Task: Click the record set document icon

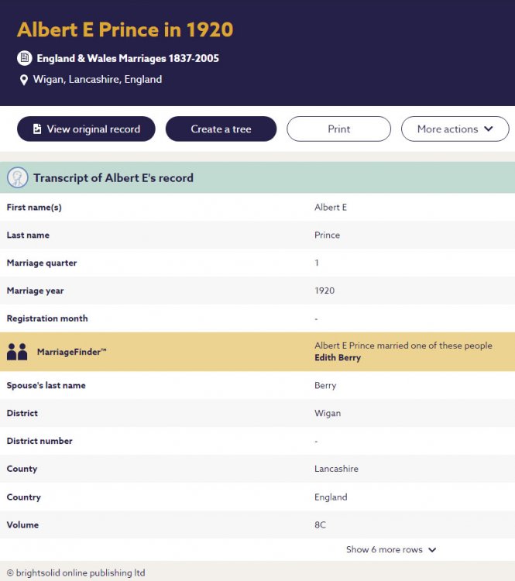Action: point(25,58)
